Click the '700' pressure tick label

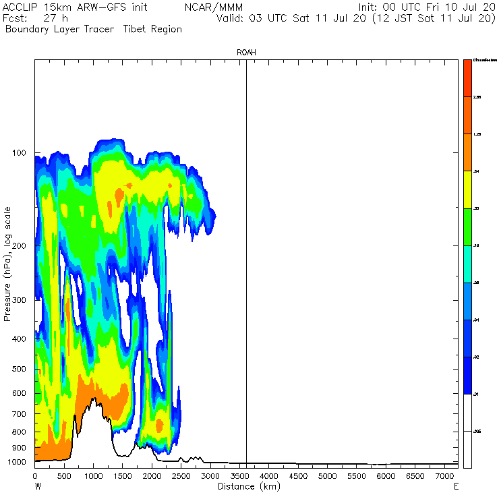[19, 414]
